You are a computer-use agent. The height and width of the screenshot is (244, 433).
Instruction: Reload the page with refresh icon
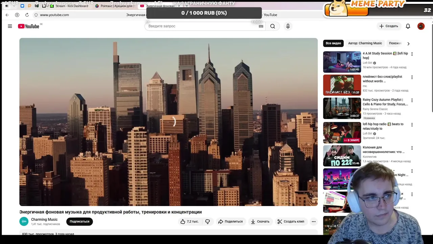[x=27, y=15]
